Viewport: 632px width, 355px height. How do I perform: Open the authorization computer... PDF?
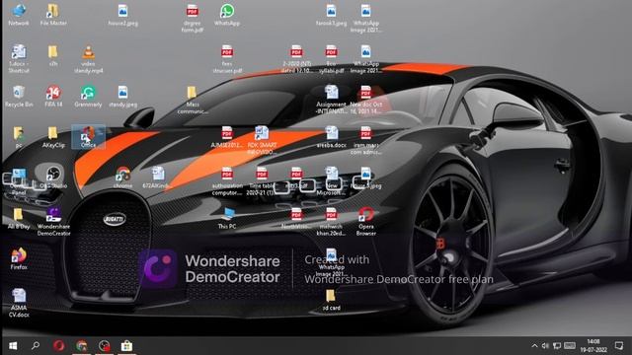pyautogui.click(x=227, y=180)
